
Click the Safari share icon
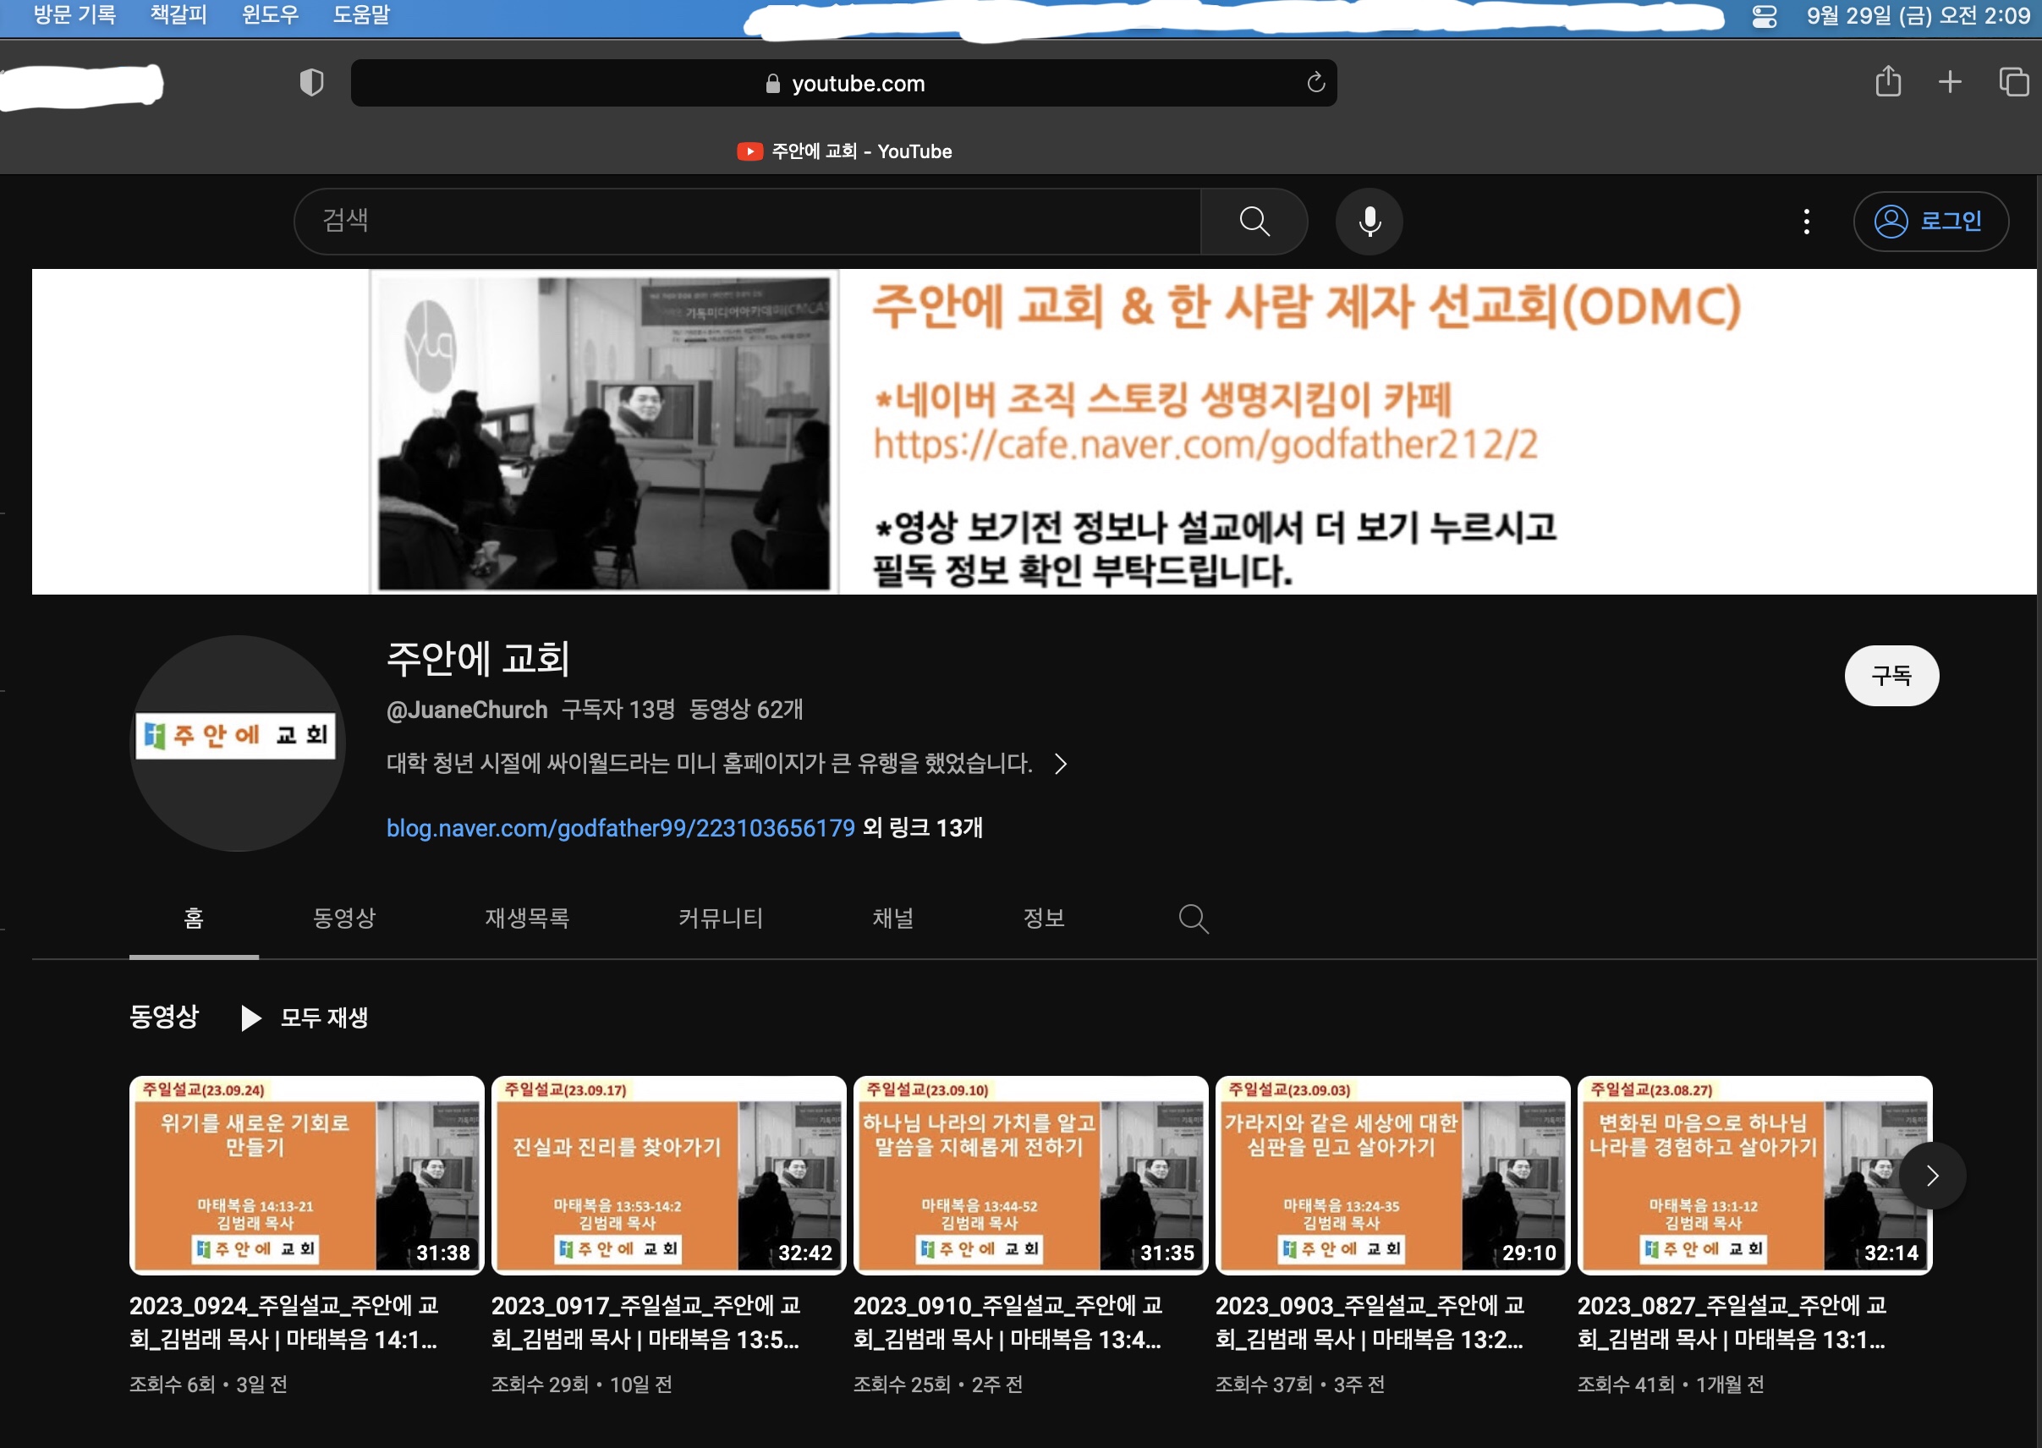(1887, 82)
